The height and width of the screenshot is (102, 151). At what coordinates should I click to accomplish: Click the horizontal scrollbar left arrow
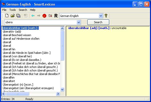[x=4, y=94]
